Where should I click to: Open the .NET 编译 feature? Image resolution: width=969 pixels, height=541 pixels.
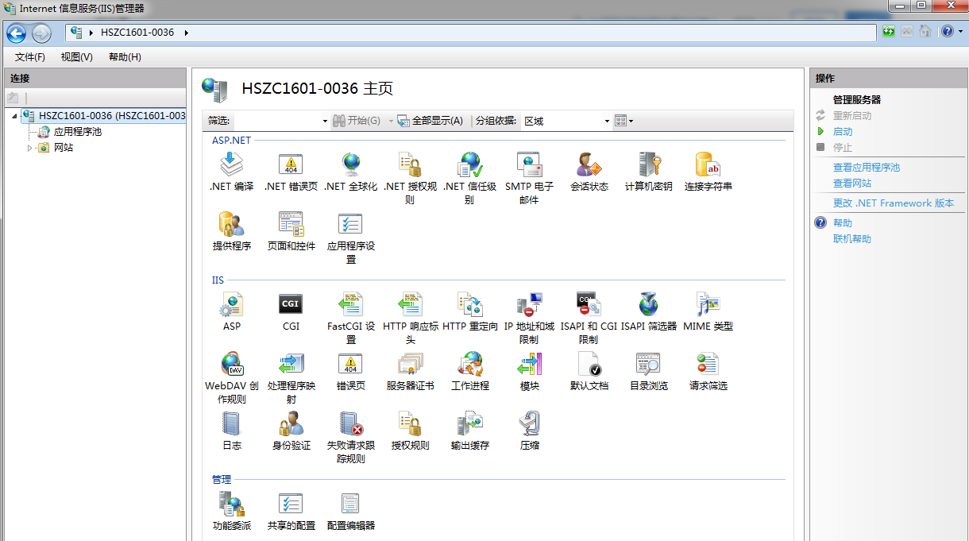pos(231,172)
